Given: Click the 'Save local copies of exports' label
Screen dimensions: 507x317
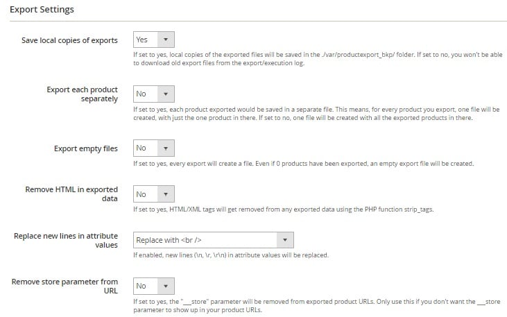Looking at the screenshot, I should tap(69, 40).
